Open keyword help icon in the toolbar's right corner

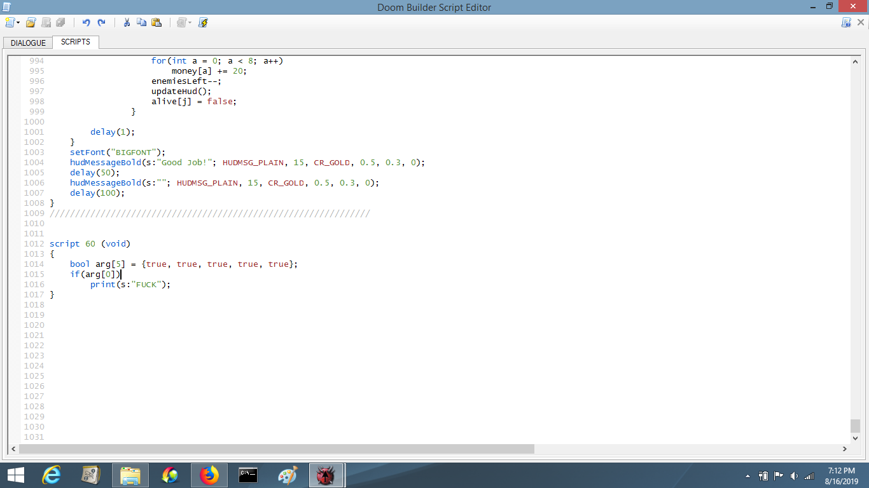pyautogui.click(x=846, y=22)
